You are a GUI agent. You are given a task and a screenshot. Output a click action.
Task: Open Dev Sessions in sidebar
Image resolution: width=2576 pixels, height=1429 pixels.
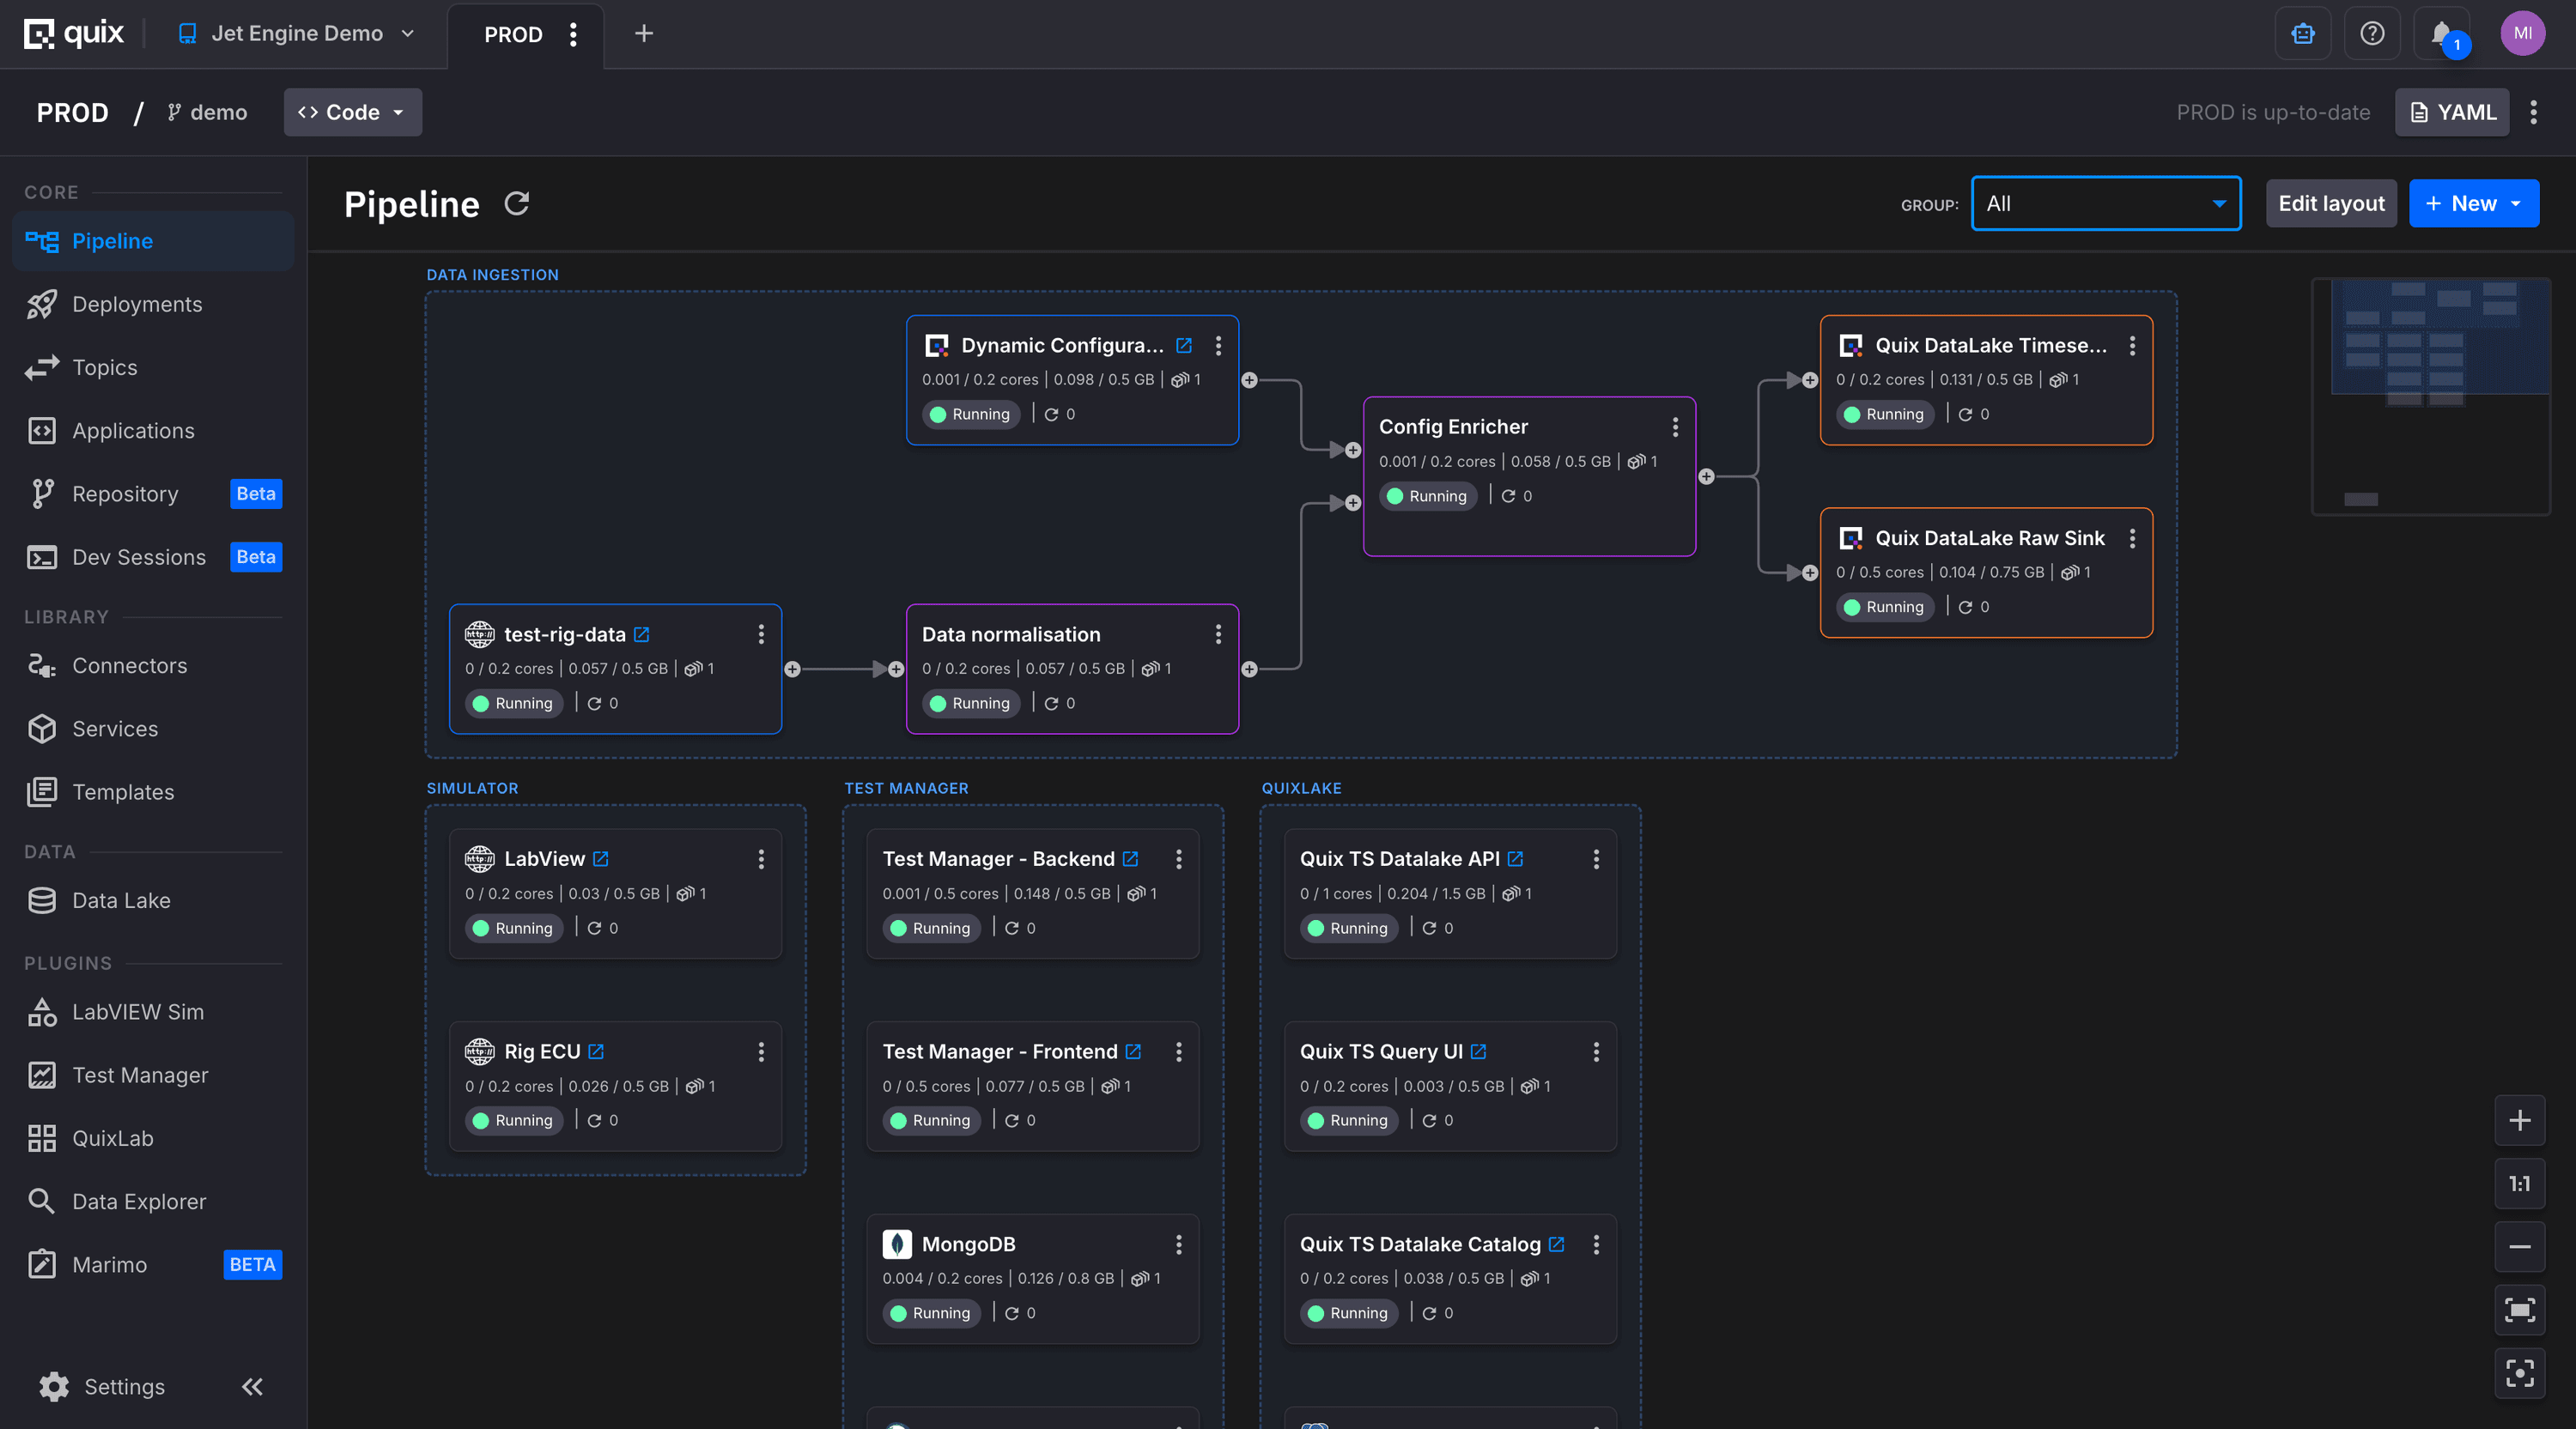click(153, 558)
